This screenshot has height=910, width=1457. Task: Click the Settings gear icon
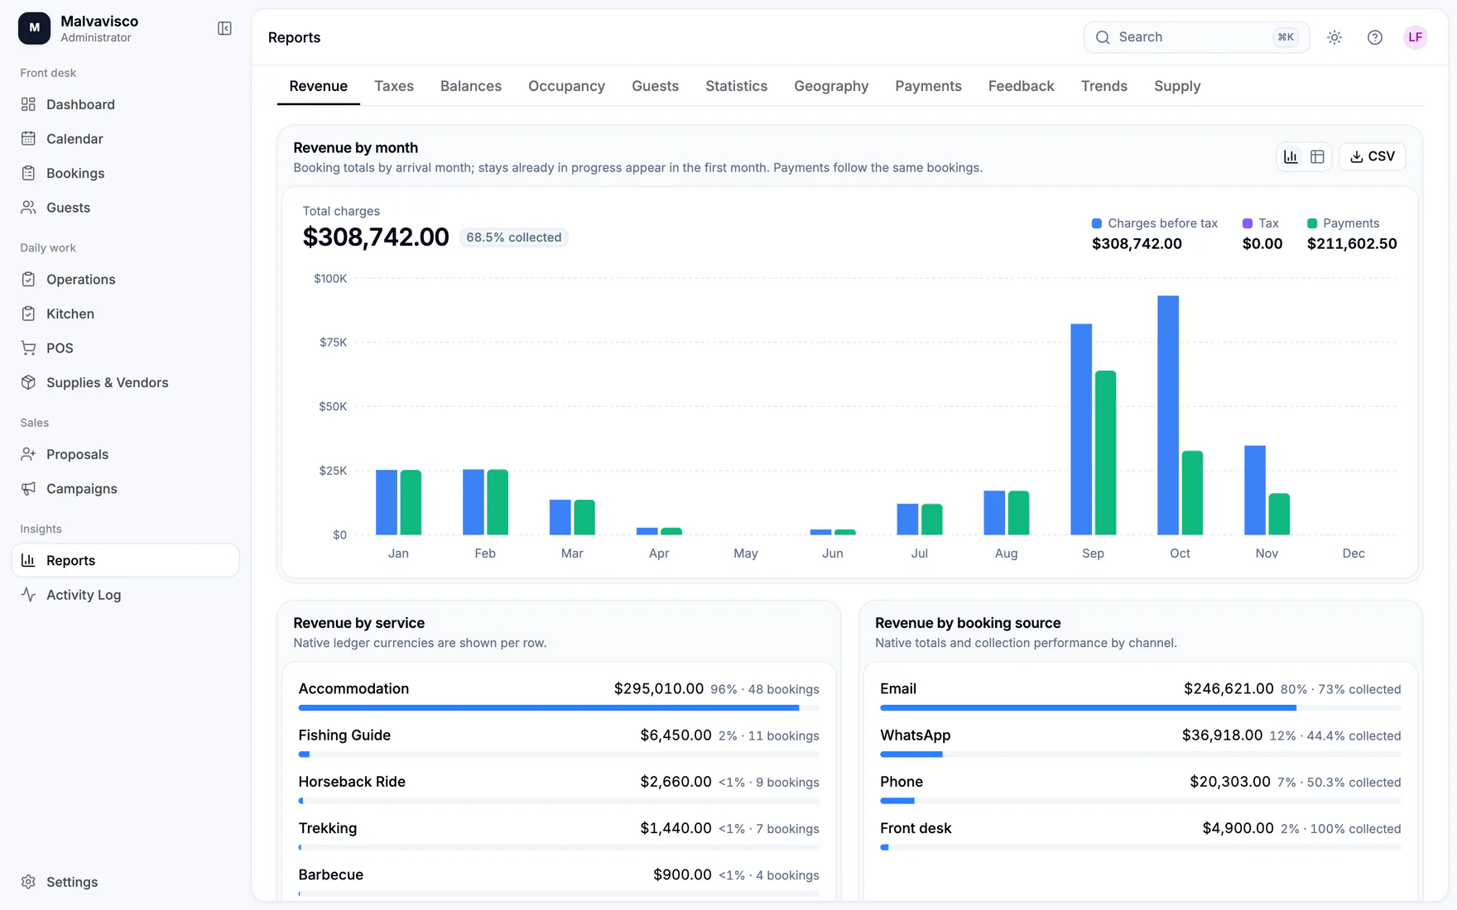coord(28,882)
